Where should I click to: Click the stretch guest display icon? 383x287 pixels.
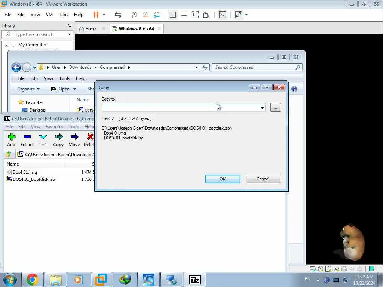point(239,15)
